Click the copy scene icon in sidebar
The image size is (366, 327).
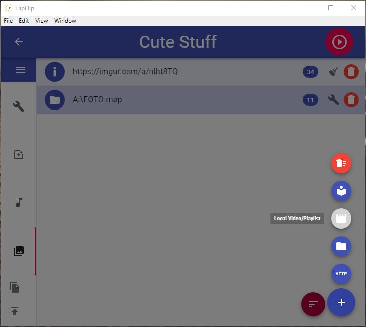click(15, 287)
